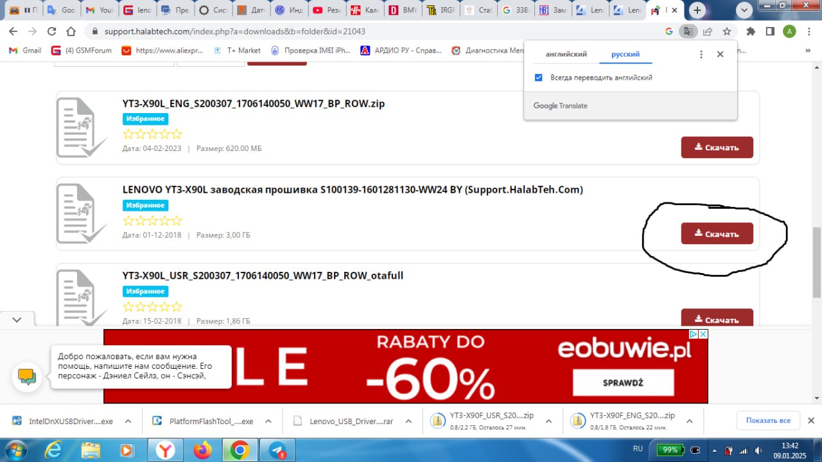Click 'Показать все' downloads button
This screenshot has height=462, width=822.
pos(768,420)
